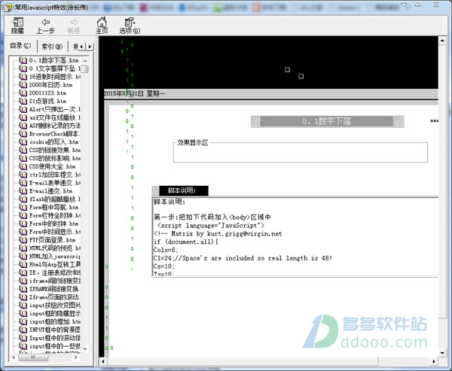Click the contents tree scroll-down arrow
This screenshot has height=371, width=452.
(x=84, y=349)
